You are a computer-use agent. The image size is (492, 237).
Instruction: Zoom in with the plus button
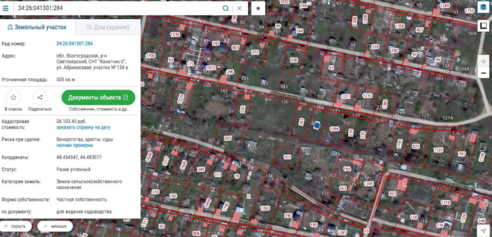tap(483, 62)
